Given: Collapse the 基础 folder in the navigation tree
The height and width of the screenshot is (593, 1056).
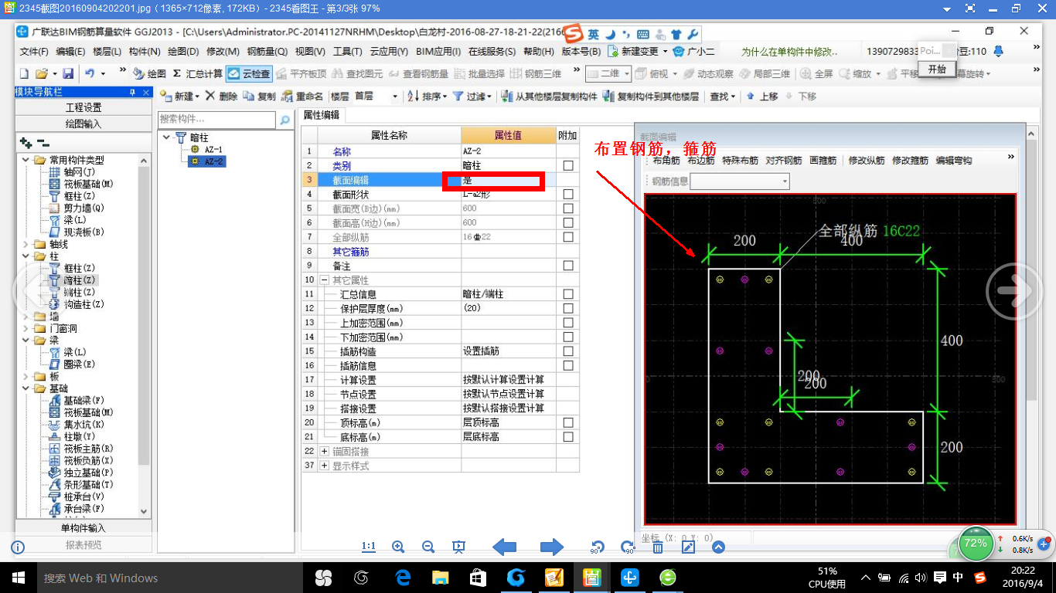Looking at the screenshot, I should tap(26, 388).
